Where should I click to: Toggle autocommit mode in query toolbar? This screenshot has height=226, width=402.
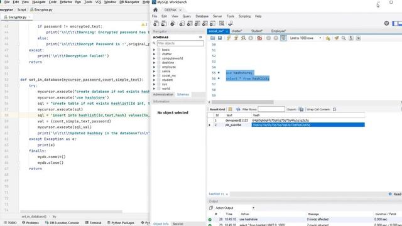(283, 38)
